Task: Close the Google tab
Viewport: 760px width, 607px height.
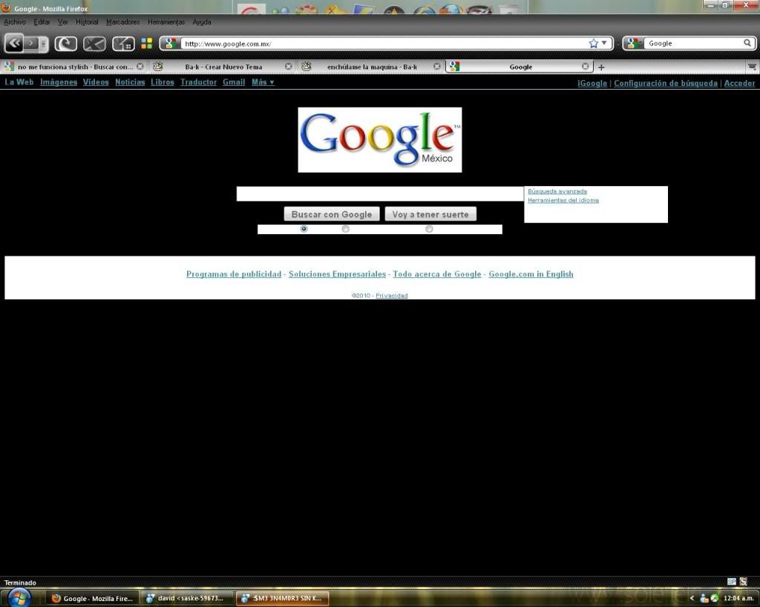Action: coord(586,66)
